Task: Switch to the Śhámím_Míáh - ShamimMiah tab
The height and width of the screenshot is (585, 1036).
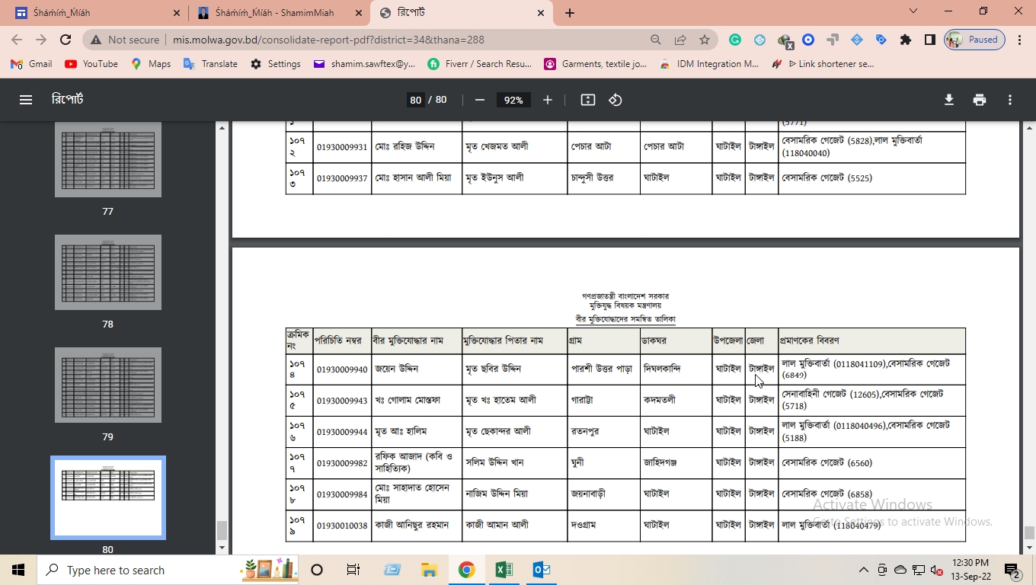Action: click(274, 13)
